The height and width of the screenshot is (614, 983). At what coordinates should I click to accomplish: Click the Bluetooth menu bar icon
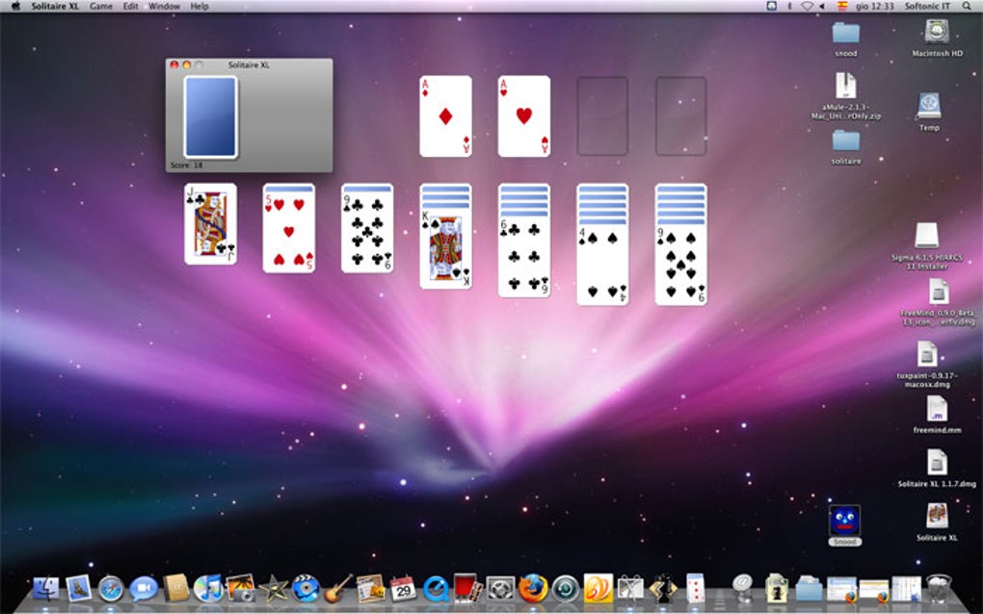(x=789, y=7)
